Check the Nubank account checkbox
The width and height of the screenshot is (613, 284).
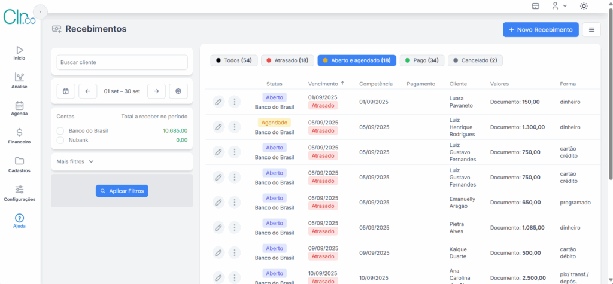[x=60, y=140]
